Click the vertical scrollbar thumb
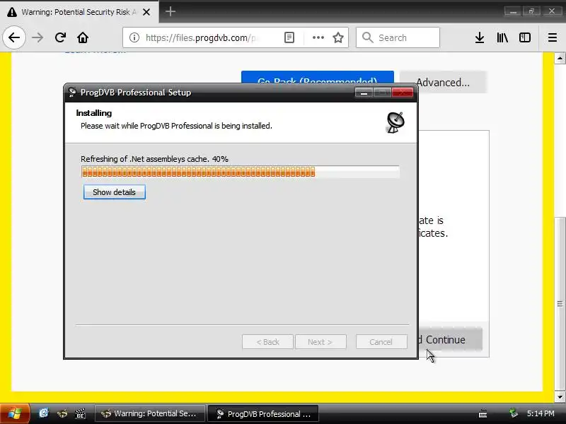 click(x=560, y=304)
